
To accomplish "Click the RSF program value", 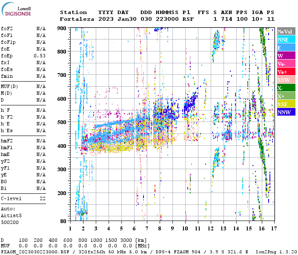I will click(188, 19).
